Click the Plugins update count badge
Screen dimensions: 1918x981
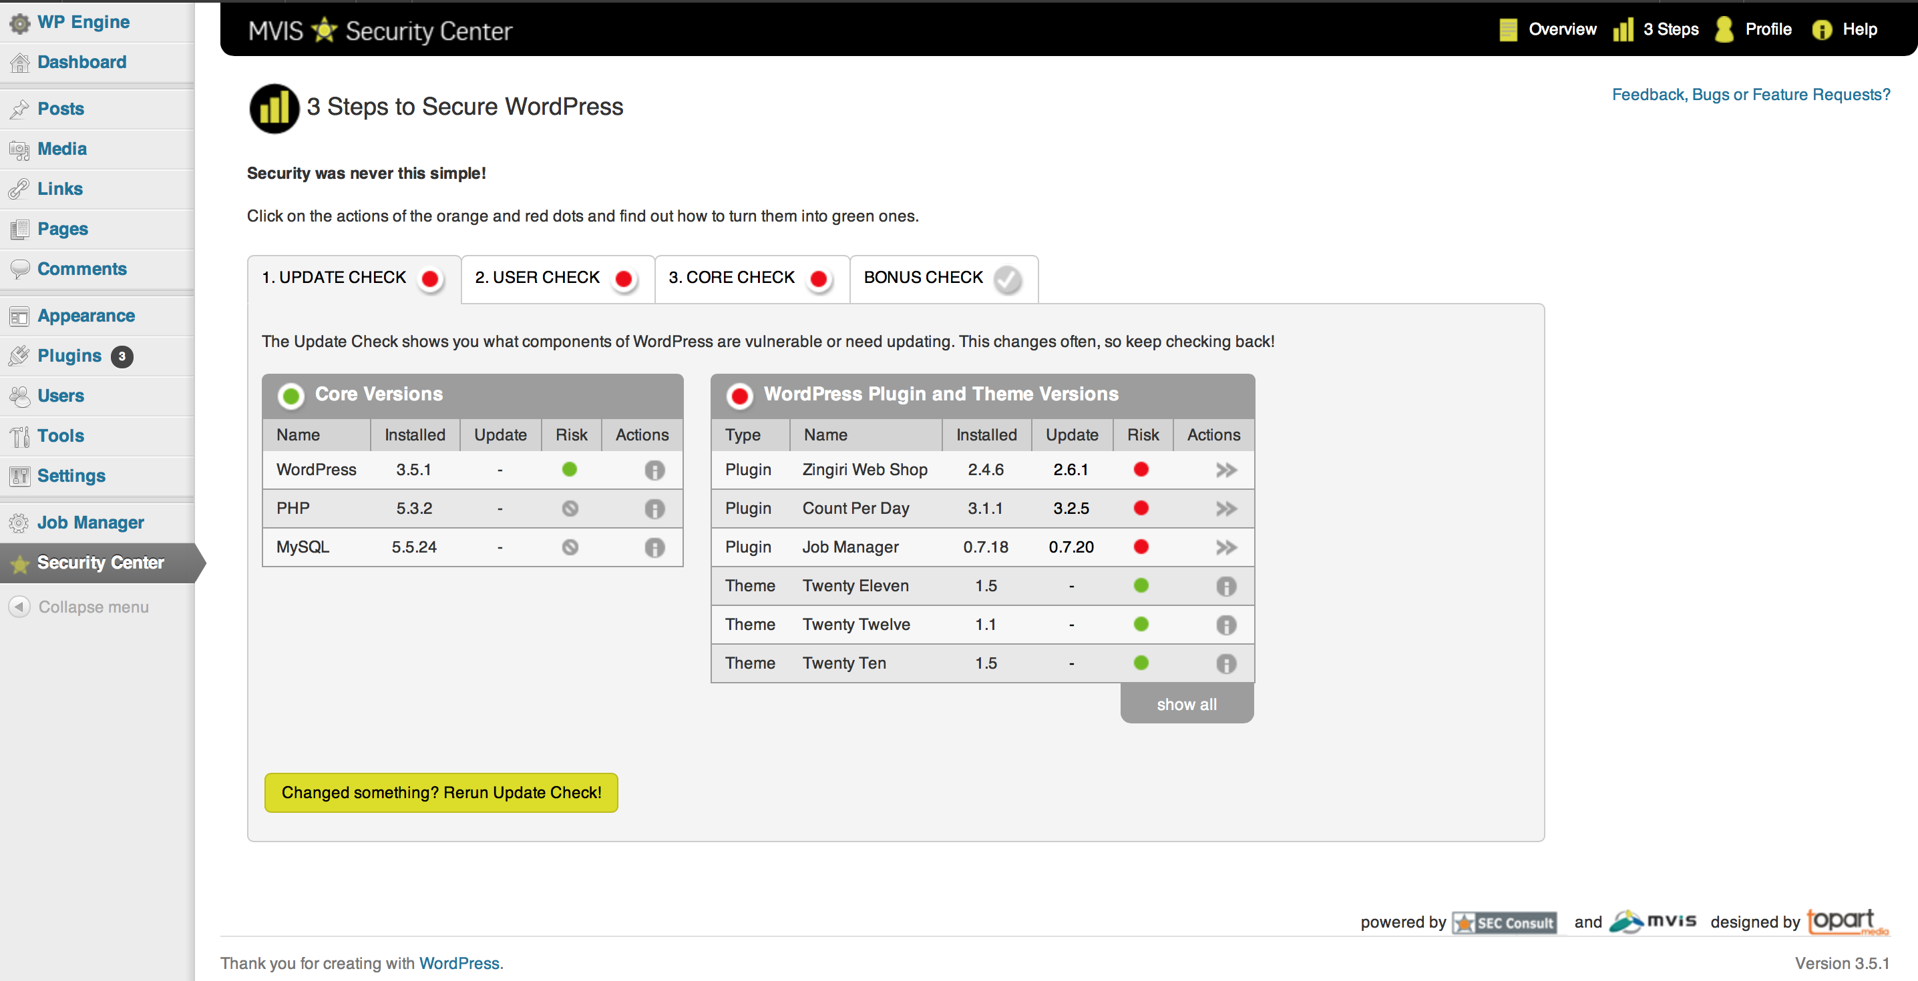122,356
